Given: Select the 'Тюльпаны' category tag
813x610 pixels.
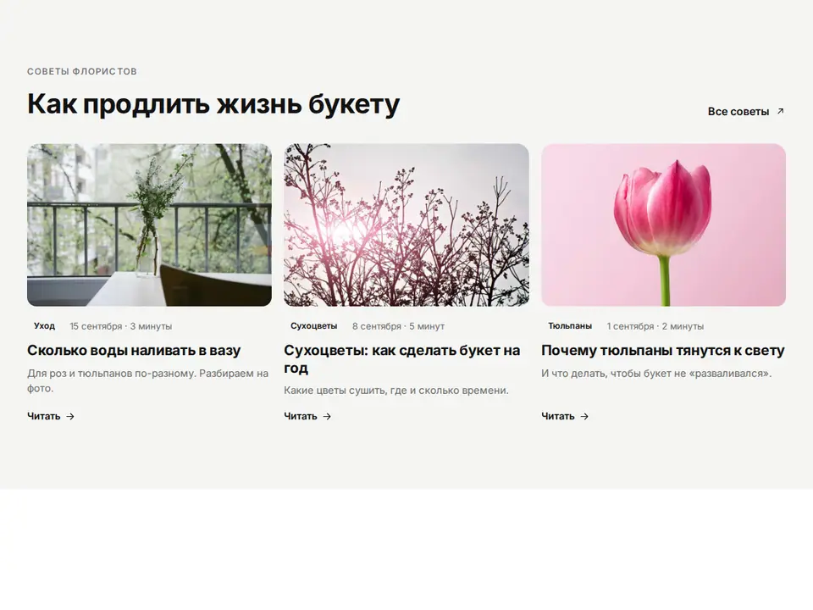Looking at the screenshot, I should coord(570,325).
